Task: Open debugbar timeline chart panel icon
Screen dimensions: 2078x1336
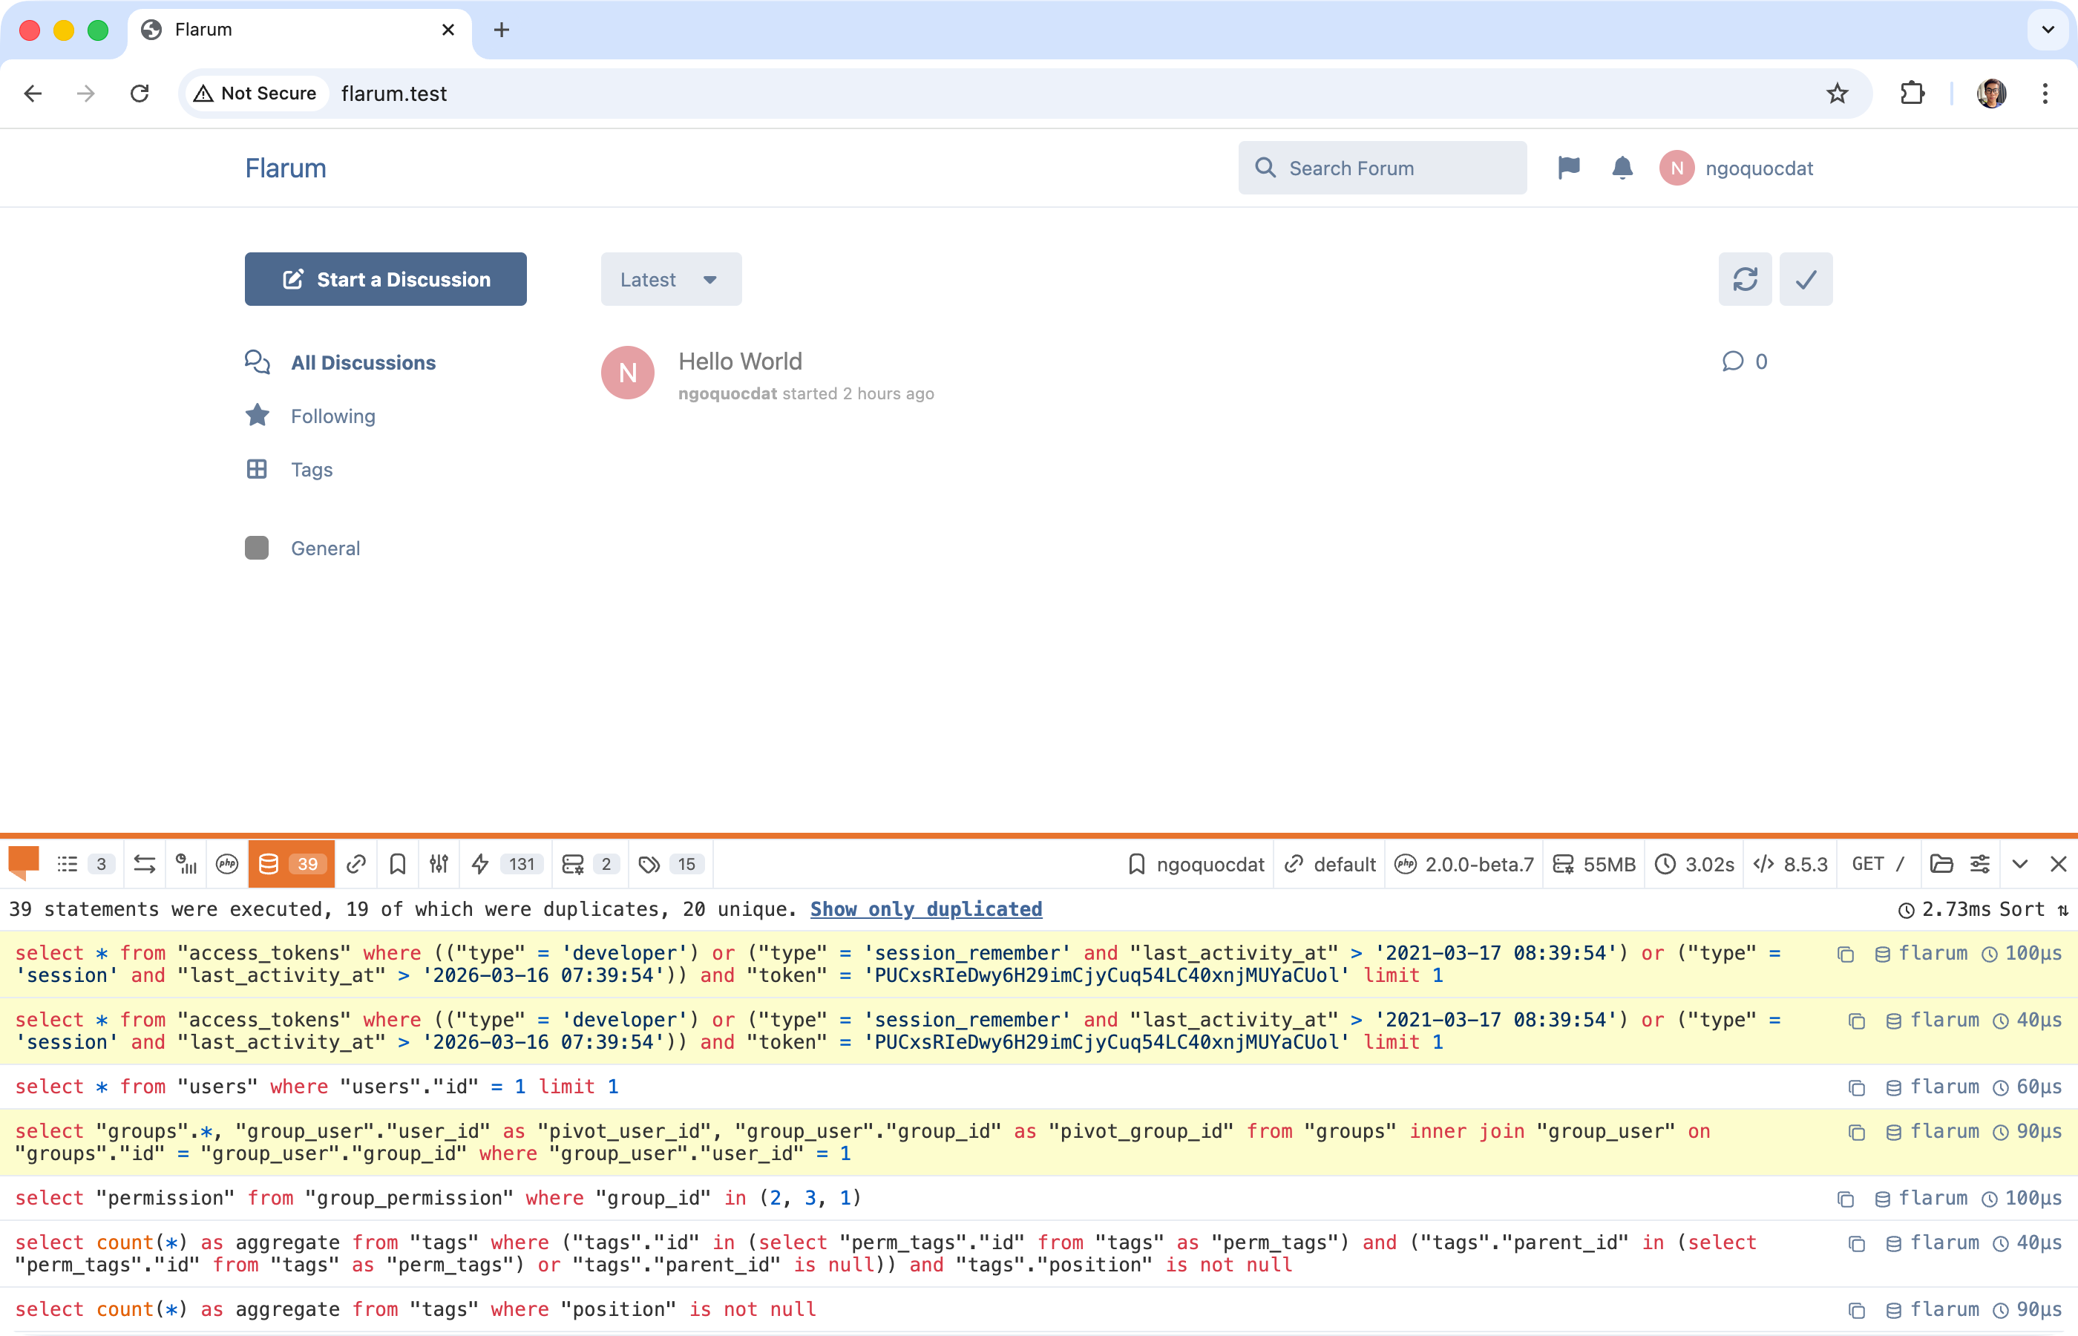Action: [186, 864]
